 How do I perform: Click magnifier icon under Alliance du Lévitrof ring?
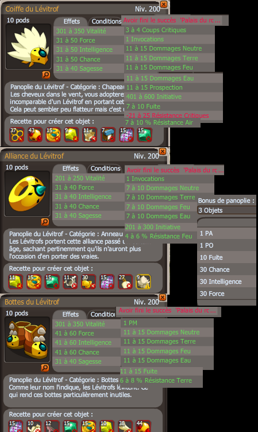45,222
